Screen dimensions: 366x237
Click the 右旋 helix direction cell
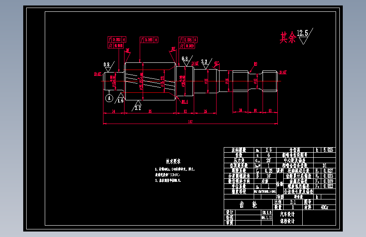click(x=265, y=181)
